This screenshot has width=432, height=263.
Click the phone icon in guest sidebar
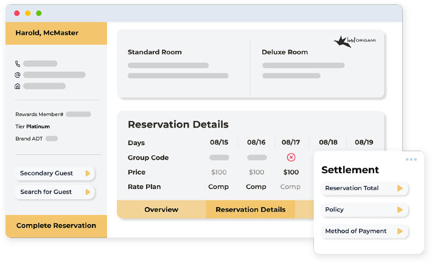[x=18, y=64]
